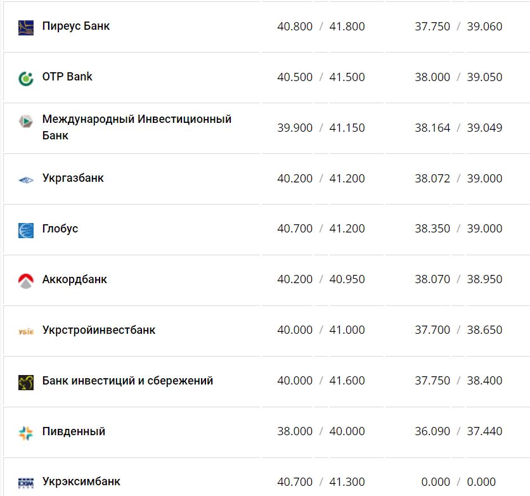Screen dimensions: 530x496
Task: Click the Укргазбанк logo icon
Action: pyautogui.click(x=26, y=180)
